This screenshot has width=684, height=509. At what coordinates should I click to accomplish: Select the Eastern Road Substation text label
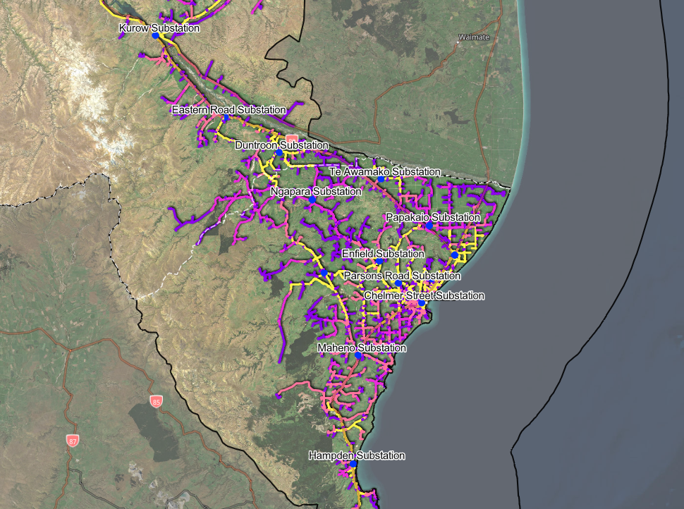click(x=229, y=110)
